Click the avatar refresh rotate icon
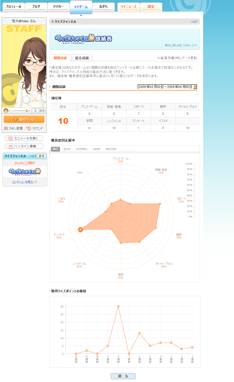234x382 pixels. point(35,111)
